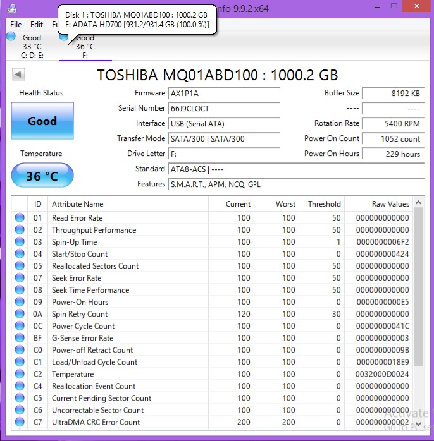This screenshot has height=441, width=434.
Task: Select the Load/Unload Cycle Count attribute name
Action: 95,362
